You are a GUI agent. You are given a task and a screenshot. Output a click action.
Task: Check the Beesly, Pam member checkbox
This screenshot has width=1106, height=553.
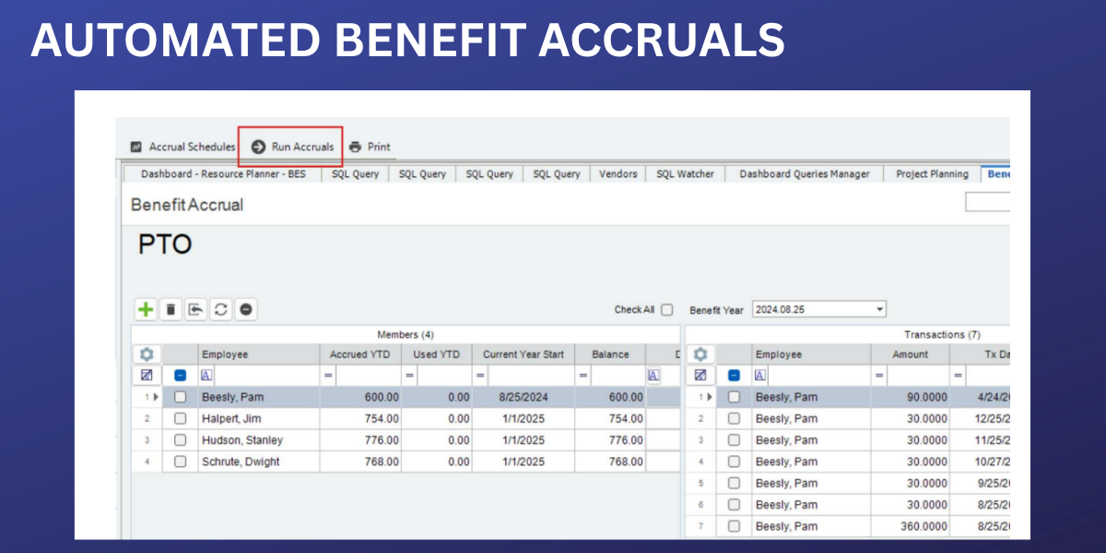(x=181, y=397)
